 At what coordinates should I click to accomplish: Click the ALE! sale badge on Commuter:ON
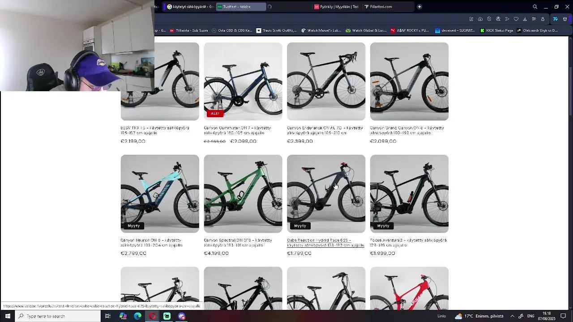click(215, 113)
